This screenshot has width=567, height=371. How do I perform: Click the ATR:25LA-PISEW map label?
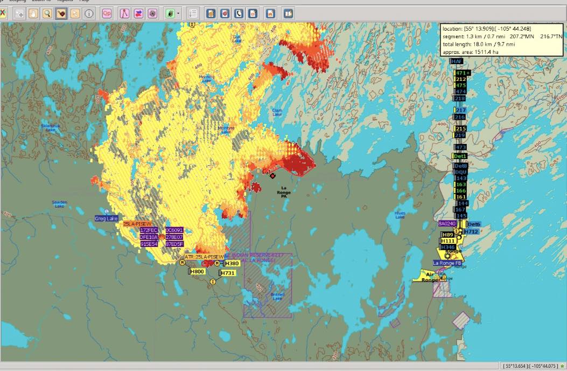click(x=204, y=257)
